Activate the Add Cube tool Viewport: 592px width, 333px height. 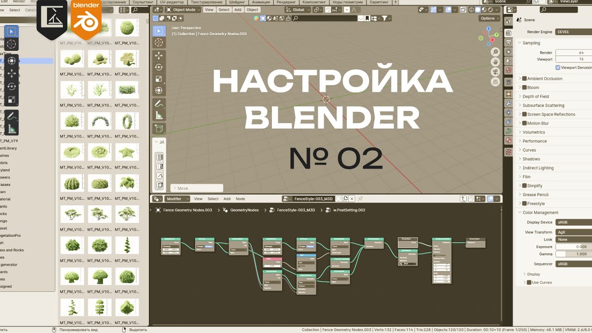[159, 129]
